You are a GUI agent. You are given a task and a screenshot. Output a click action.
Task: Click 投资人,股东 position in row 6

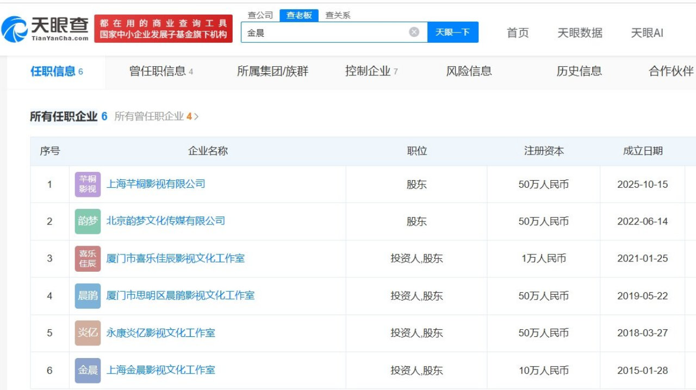417,370
